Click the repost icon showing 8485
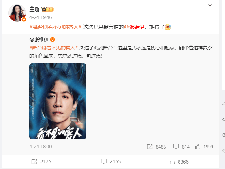 149,147
